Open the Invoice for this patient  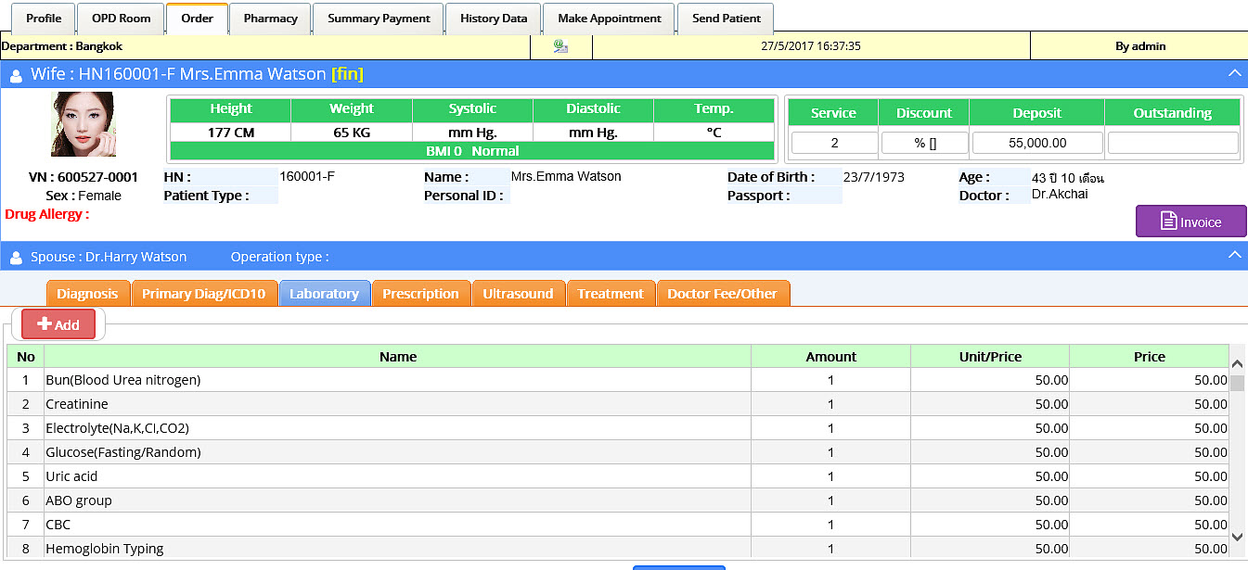pyautogui.click(x=1190, y=222)
